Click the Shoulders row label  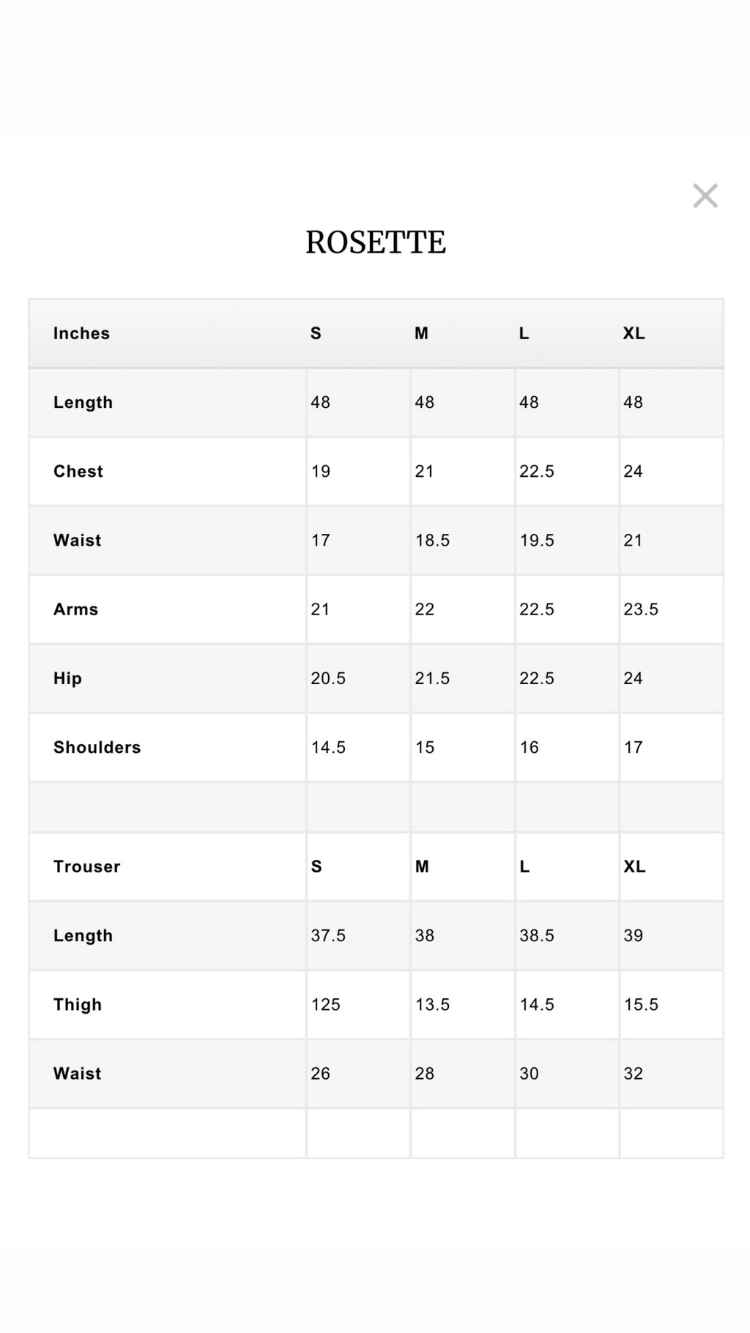(x=97, y=747)
